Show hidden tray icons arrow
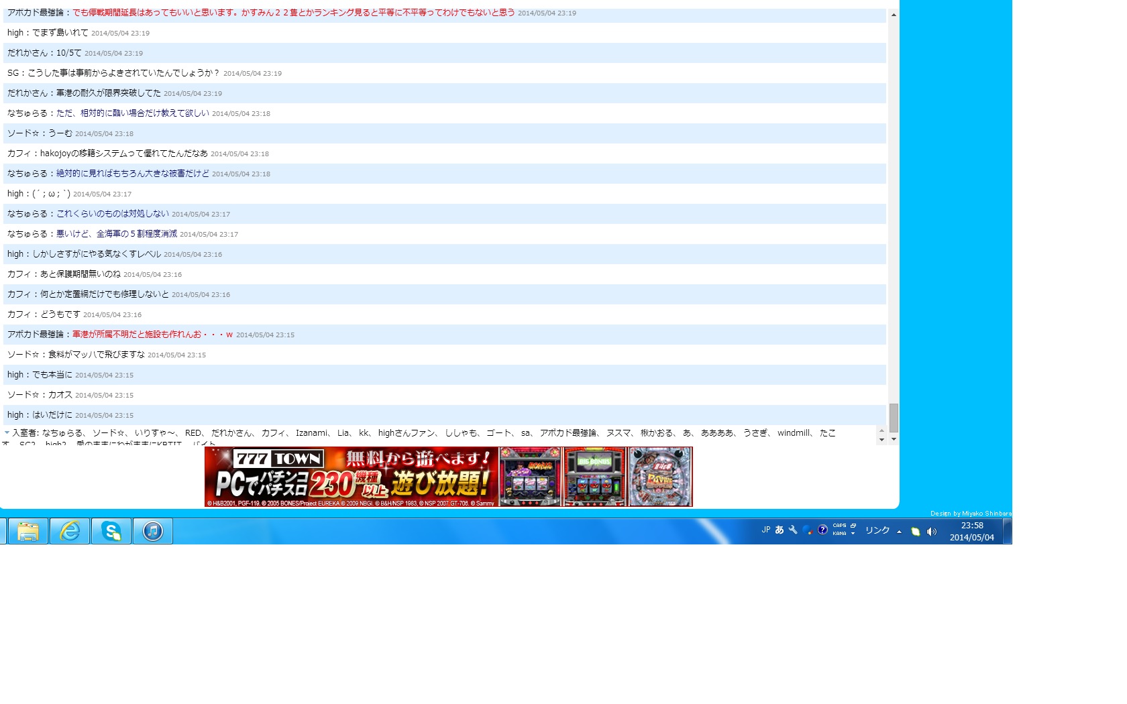 coord(900,532)
